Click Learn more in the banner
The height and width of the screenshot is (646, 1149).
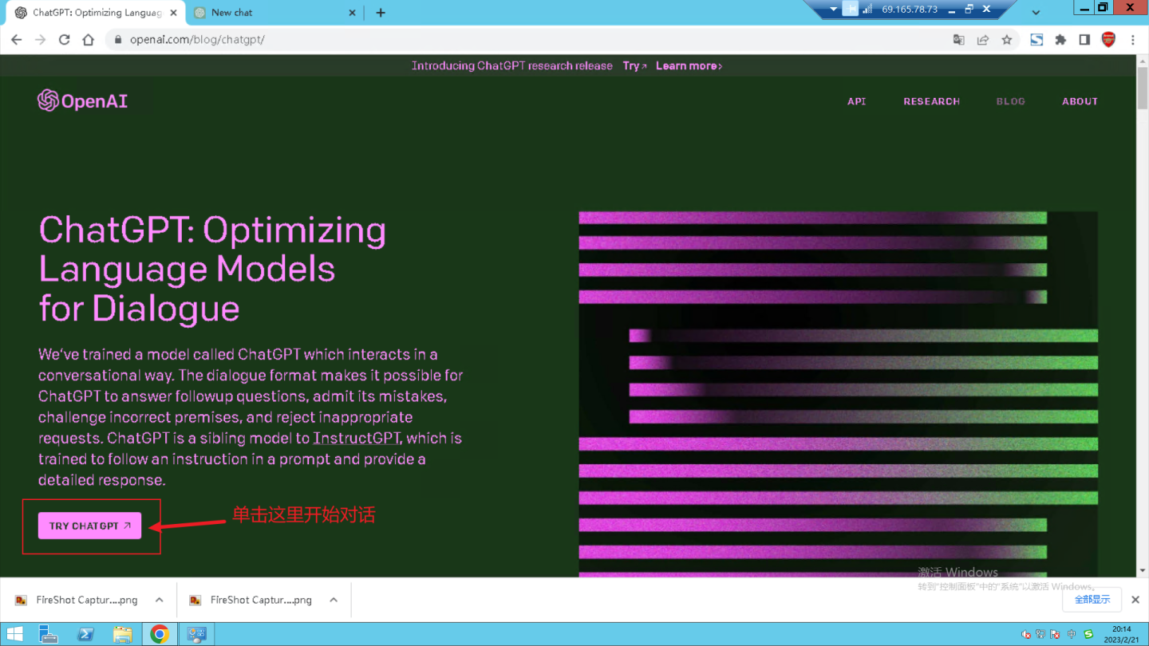click(x=689, y=66)
